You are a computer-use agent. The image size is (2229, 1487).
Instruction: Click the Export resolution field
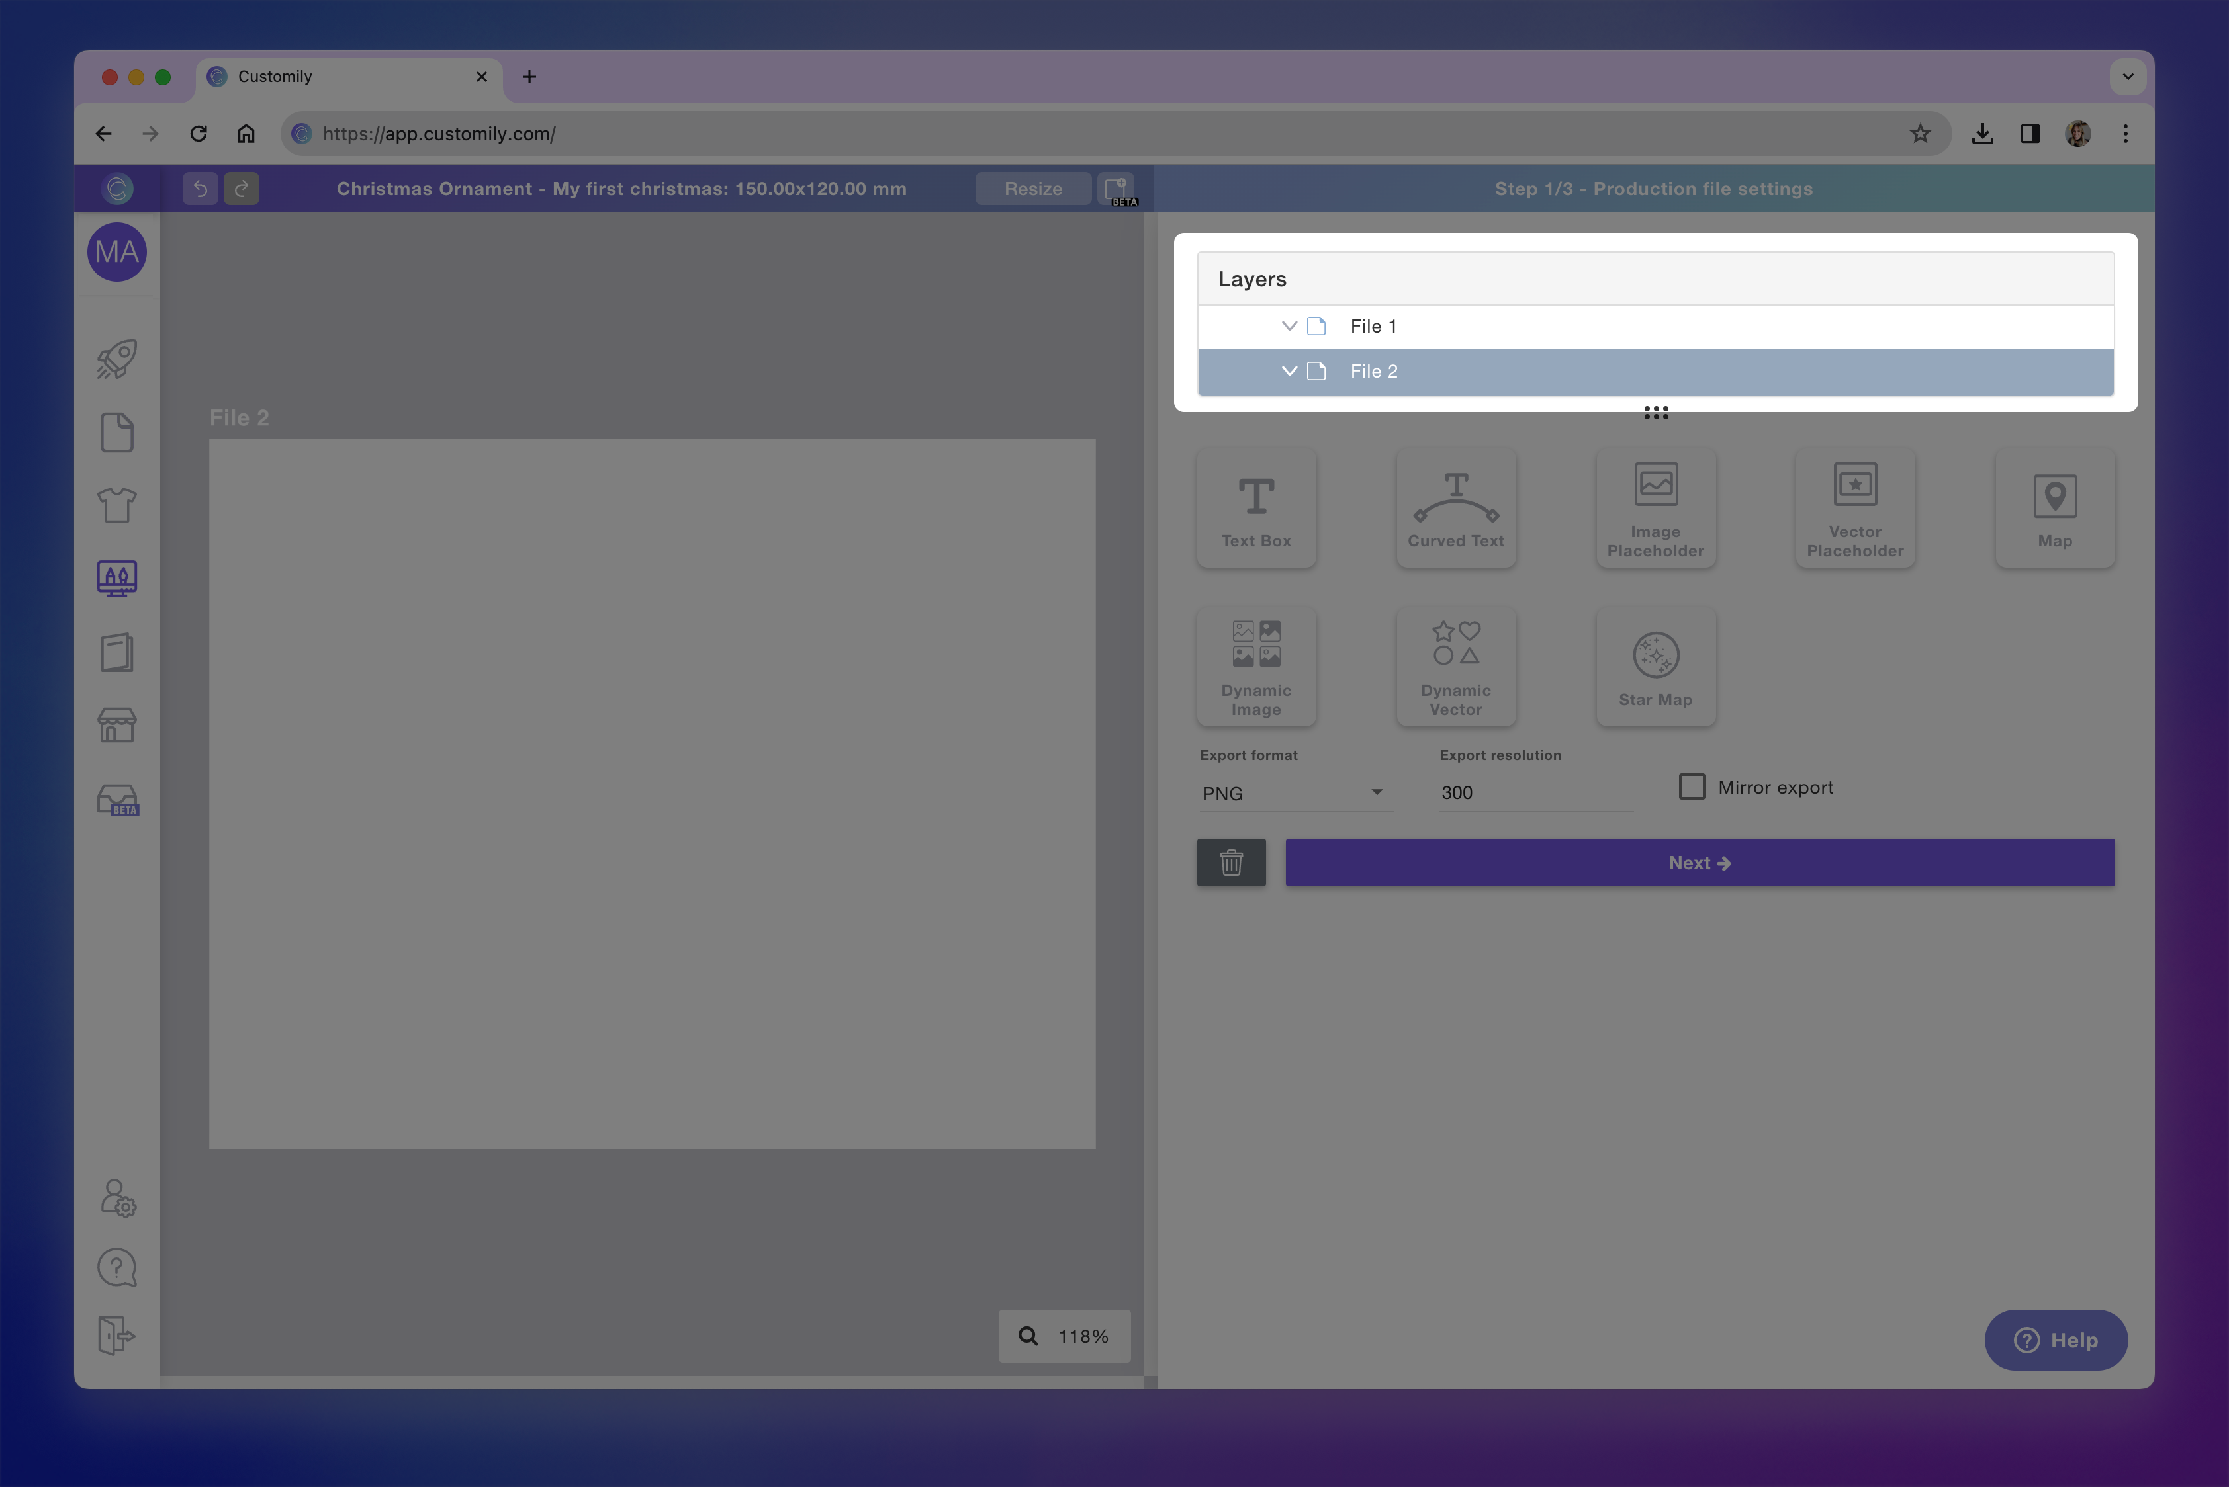click(1533, 793)
